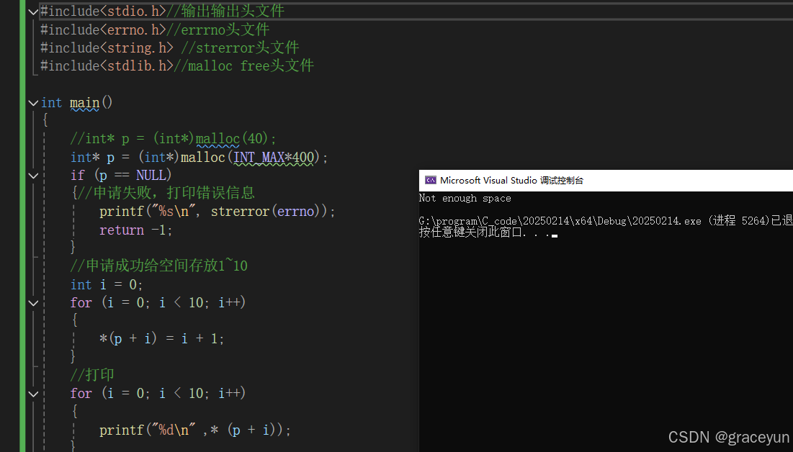Screen dimensions: 793x452
Task: Click the 'int i = 0;' declaration
Action: click(107, 284)
